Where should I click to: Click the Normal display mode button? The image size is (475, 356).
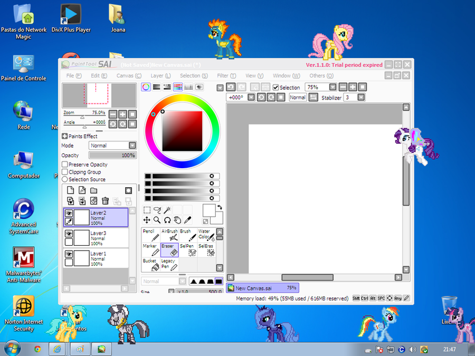298,98
